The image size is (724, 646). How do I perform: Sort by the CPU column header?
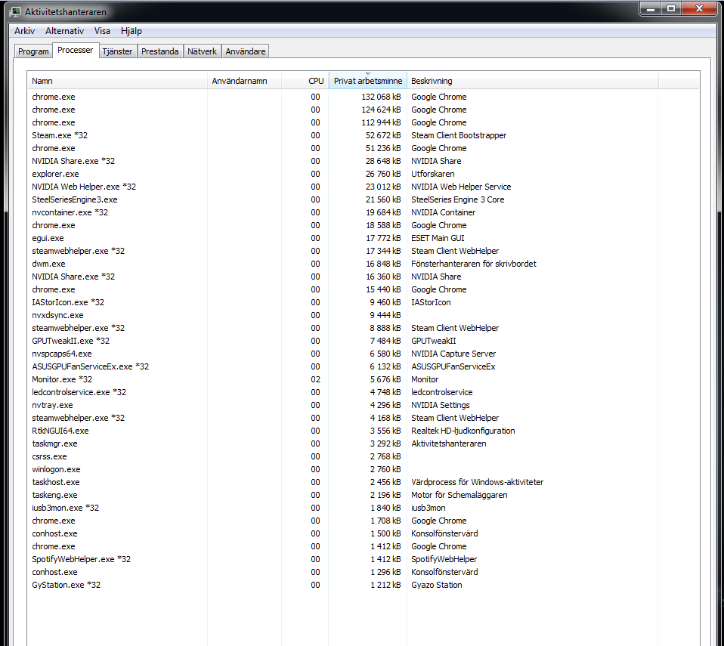pyautogui.click(x=305, y=81)
